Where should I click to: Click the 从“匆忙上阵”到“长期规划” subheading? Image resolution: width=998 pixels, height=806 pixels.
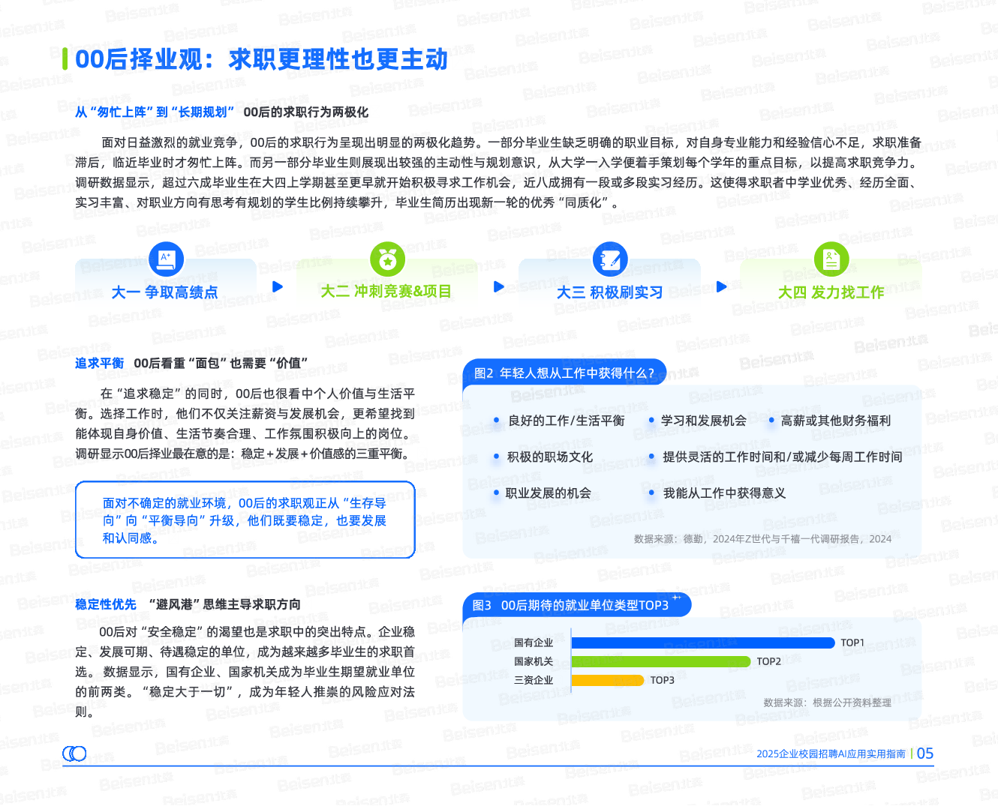point(155,112)
